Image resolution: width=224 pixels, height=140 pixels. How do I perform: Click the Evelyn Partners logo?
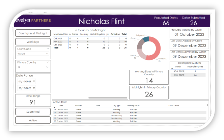point(33,21)
